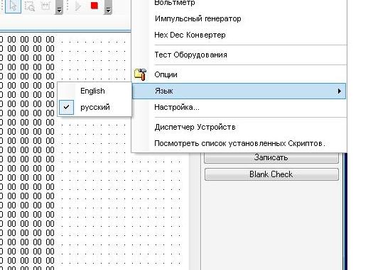Click the zoom selection toolbar icon

(30, 6)
